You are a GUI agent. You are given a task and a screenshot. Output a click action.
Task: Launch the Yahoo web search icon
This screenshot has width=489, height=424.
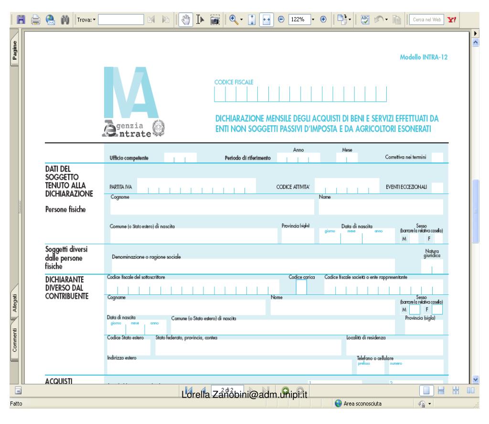(452, 20)
